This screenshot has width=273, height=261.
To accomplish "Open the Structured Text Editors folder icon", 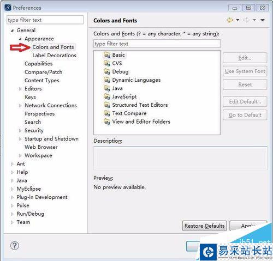I will point(107,105).
